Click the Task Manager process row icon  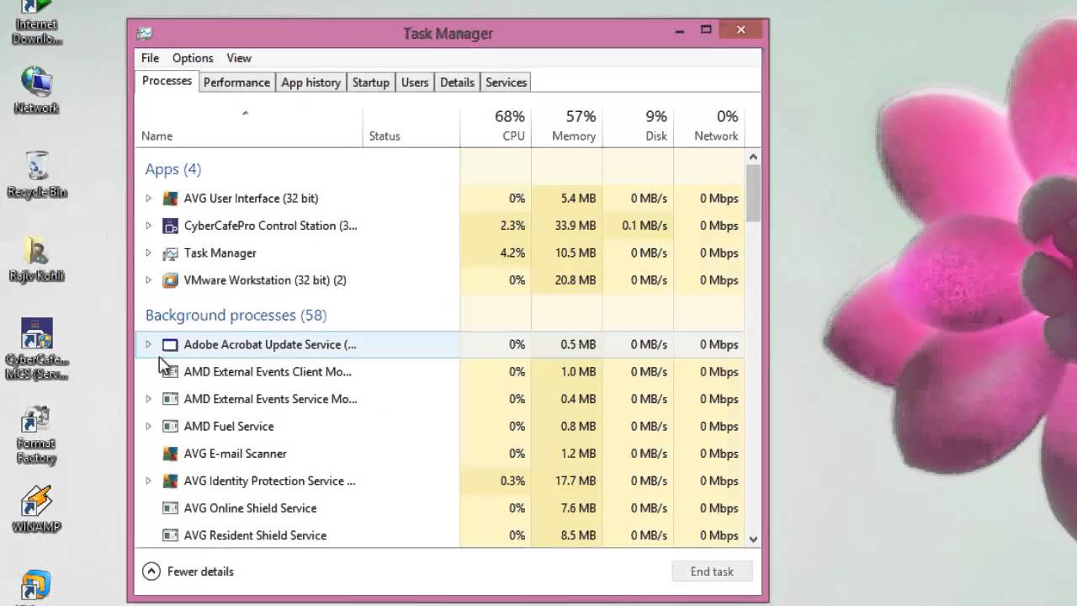pos(170,253)
